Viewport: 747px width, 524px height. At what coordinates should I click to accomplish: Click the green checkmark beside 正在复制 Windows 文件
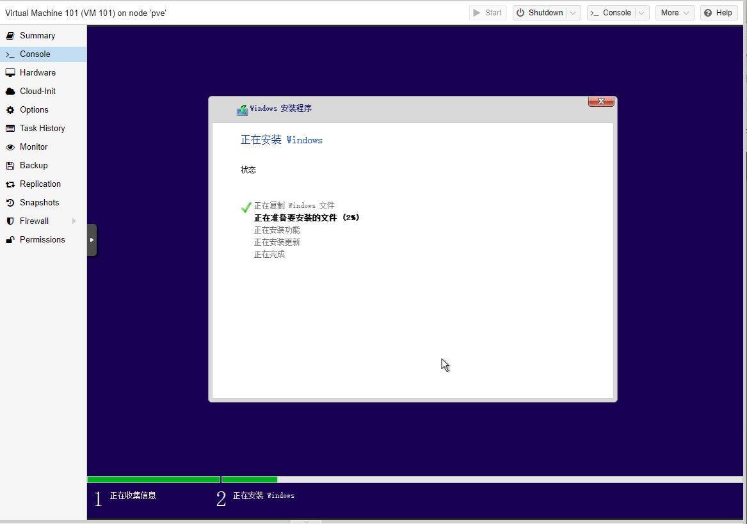click(246, 207)
